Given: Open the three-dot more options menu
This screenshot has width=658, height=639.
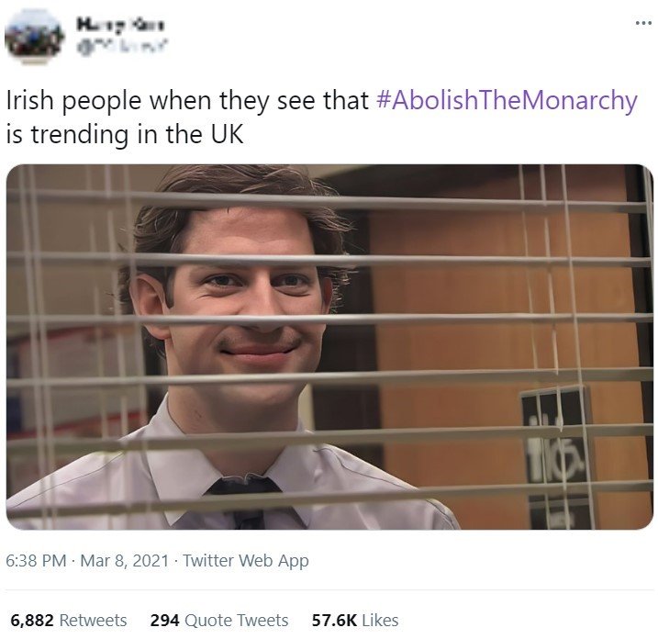Looking at the screenshot, I should (x=642, y=23).
